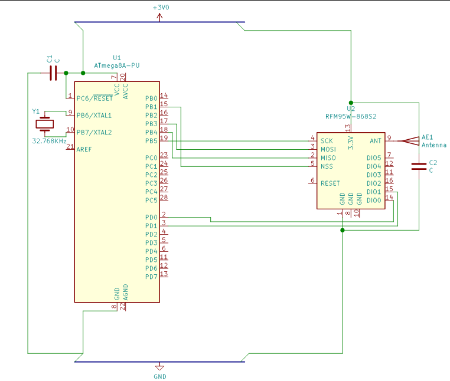Click pin number 21 beside AREF
The image size is (450, 381).
(x=70, y=146)
